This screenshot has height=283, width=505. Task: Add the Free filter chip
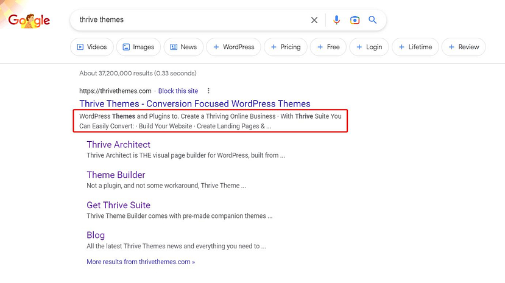[328, 47]
